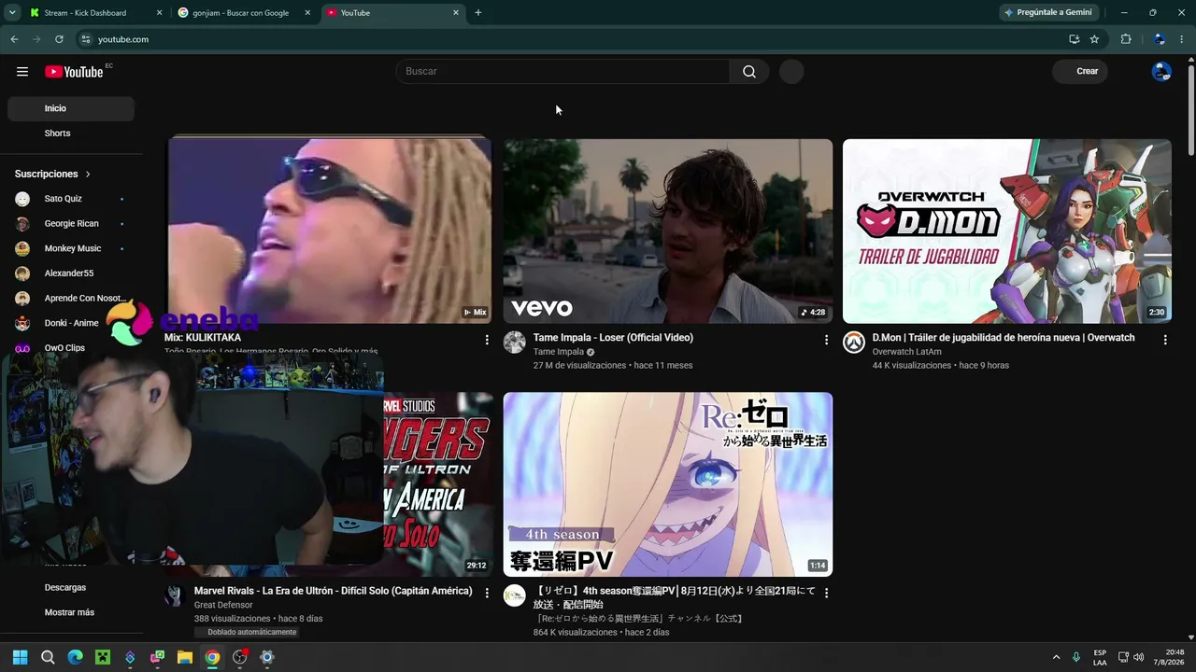Open the tab search dropdown arrow
The width and height of the screenshot is (1196, 672).
(12, 13)
